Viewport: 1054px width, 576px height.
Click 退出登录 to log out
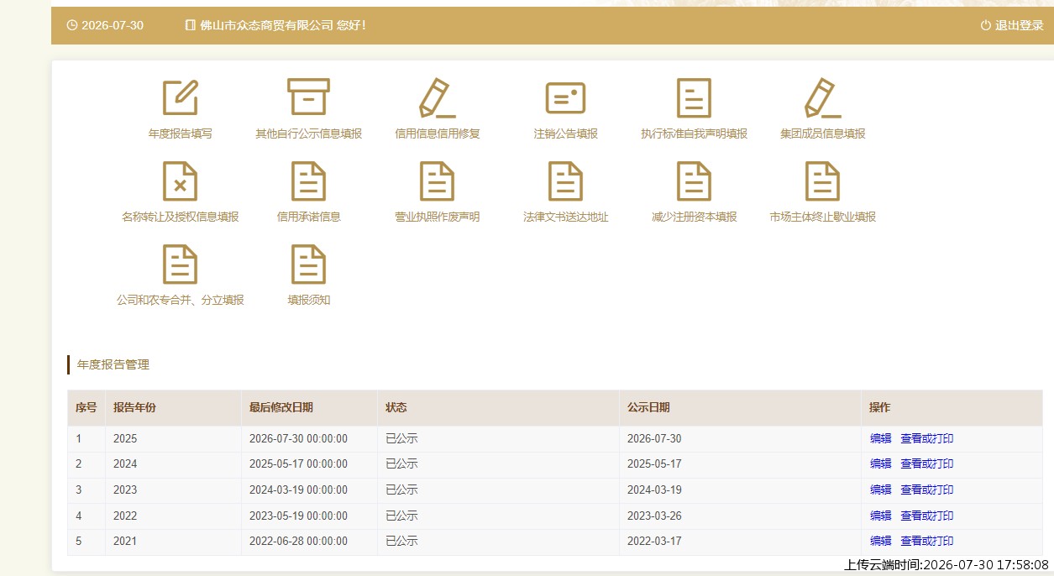tap(1012, 25)
